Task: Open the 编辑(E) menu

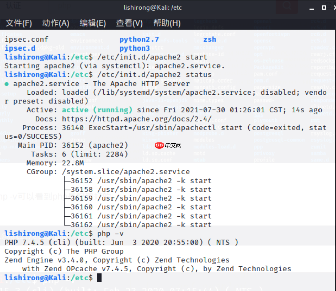Action: coord(93,23)
